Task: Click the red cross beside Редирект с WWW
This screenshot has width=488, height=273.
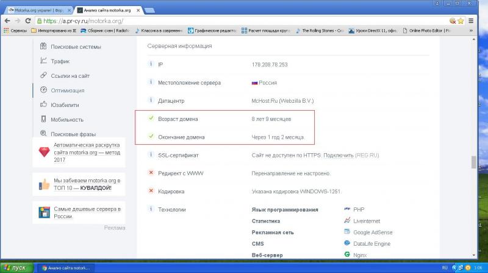Action: [151, 173]
